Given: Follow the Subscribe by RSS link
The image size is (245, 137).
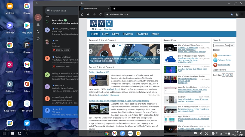Looking at the screenshot, I should pyautogui.click(x=225, y=56).
